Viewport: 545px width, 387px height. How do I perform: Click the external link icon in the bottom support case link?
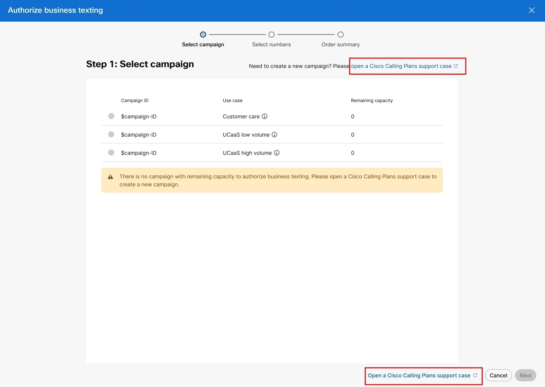(475, 375)
